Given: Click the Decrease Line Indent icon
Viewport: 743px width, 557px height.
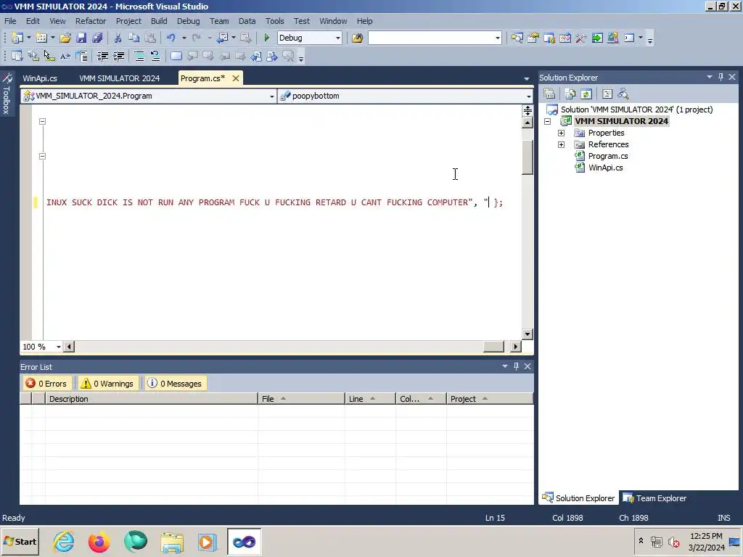Looking at the screenshot, I should click(x=102, y=57).
